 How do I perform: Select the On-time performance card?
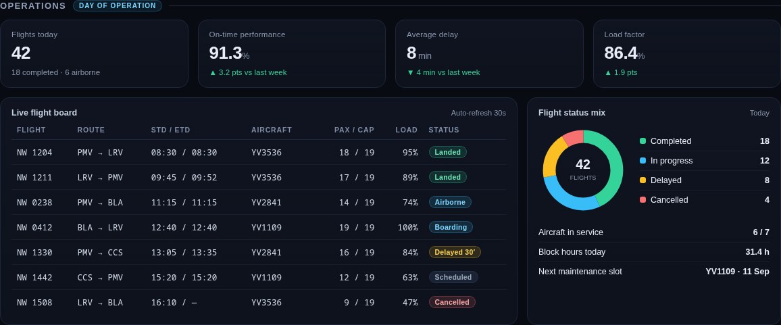pos(292,54)
